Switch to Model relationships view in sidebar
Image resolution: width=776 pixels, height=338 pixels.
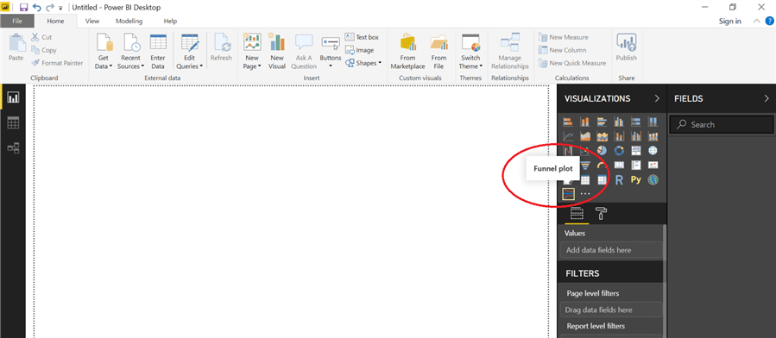point(13,147)
